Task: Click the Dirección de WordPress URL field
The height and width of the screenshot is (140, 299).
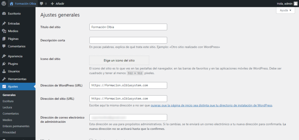Action: [x=128, y=85]
